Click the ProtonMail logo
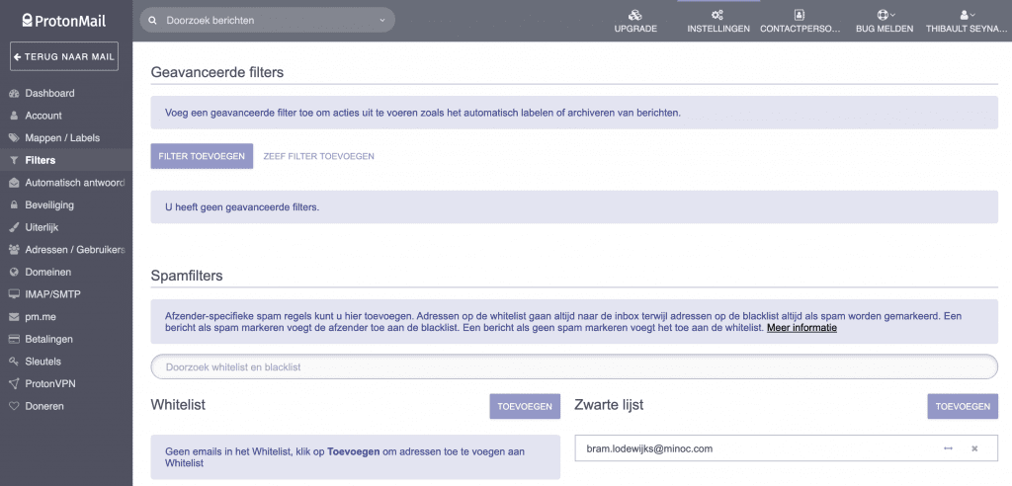 [64, 20]
